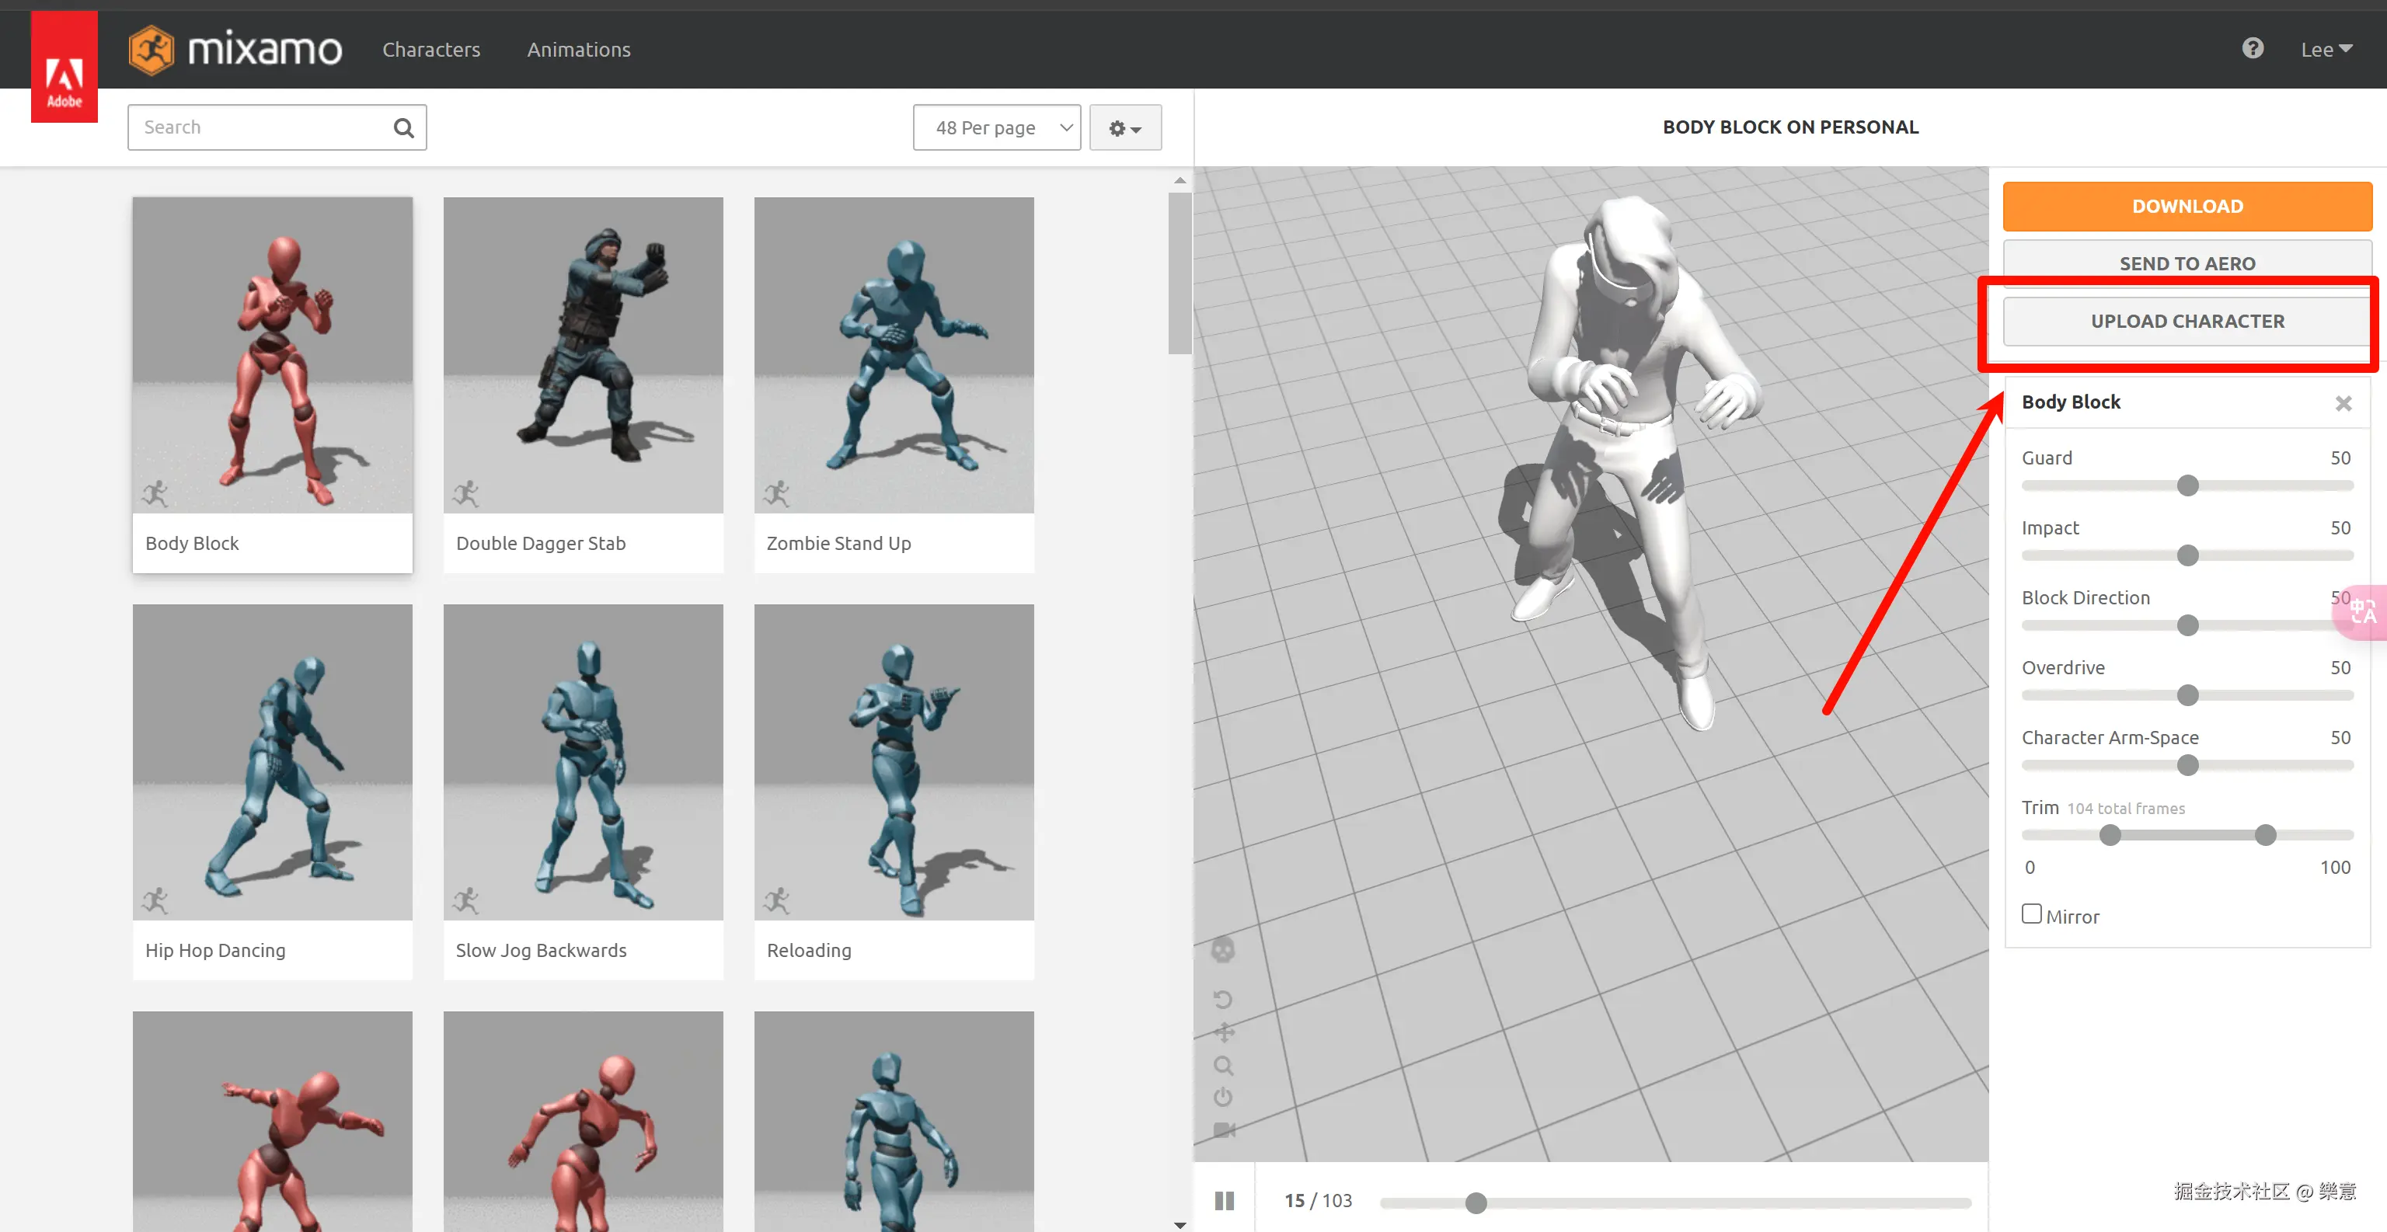Enable the Mirror checkbox
Screen dimensions: 2387x1232
(2031, 914)
